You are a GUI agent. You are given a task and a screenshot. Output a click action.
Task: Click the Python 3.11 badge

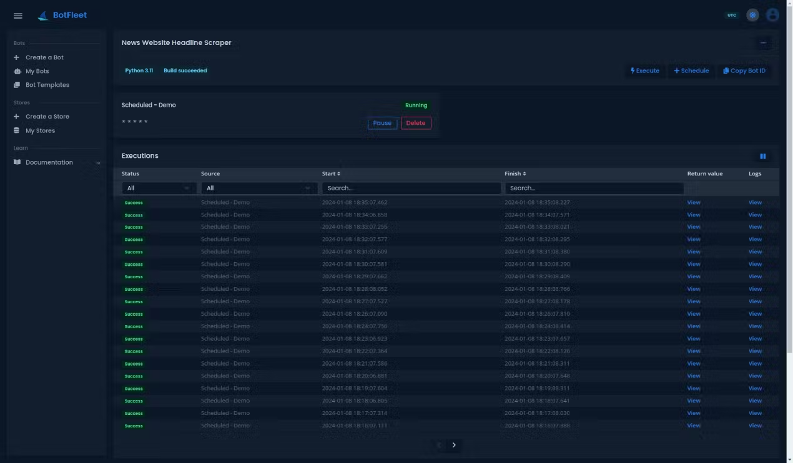139,71
